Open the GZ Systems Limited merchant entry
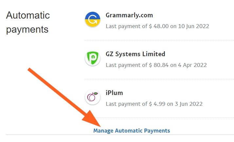The width and height of the screenshot is (234, 142). (135, 54)
